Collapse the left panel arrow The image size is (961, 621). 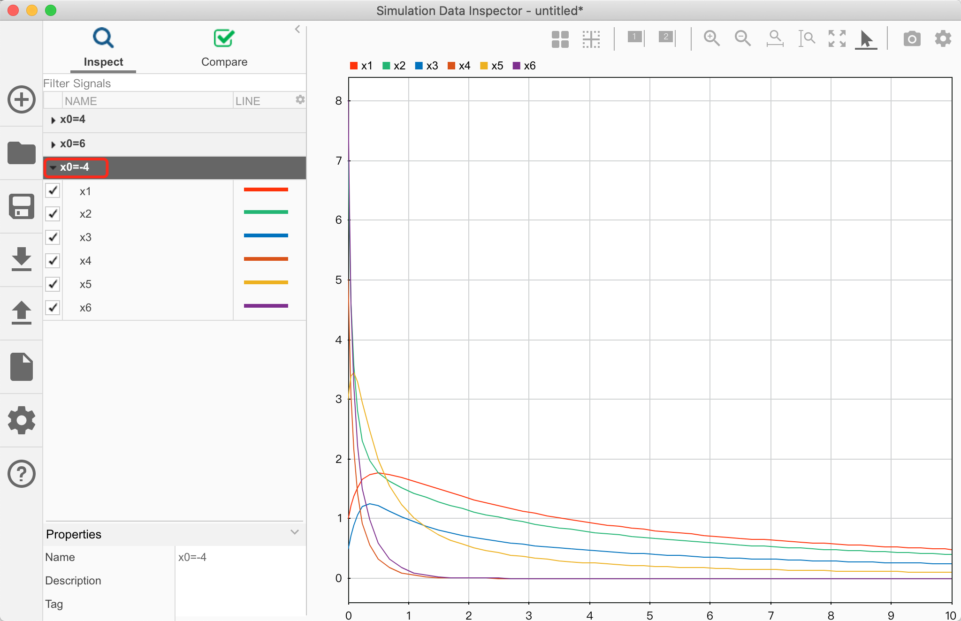tap(297, 29)
